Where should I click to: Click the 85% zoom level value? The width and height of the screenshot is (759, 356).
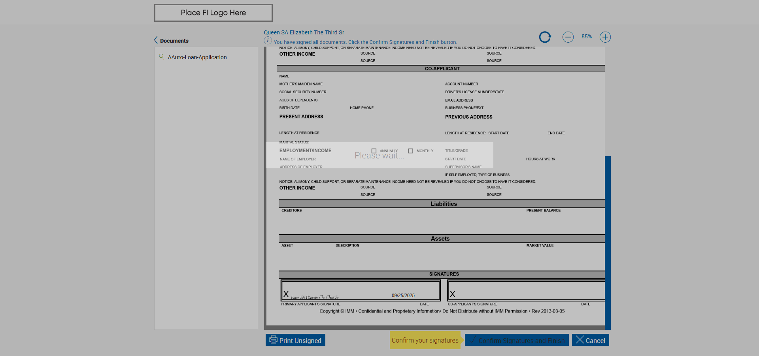pyautogui.click(x=587, y=37)
